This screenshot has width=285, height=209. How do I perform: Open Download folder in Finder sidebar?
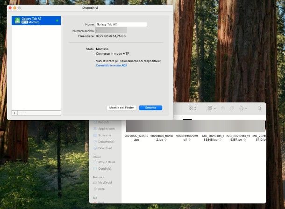click(x=105, y=148)
